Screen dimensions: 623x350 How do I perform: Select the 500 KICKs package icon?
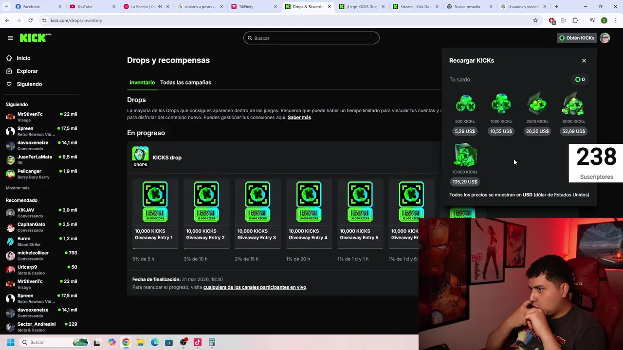(x=465, y=104)
